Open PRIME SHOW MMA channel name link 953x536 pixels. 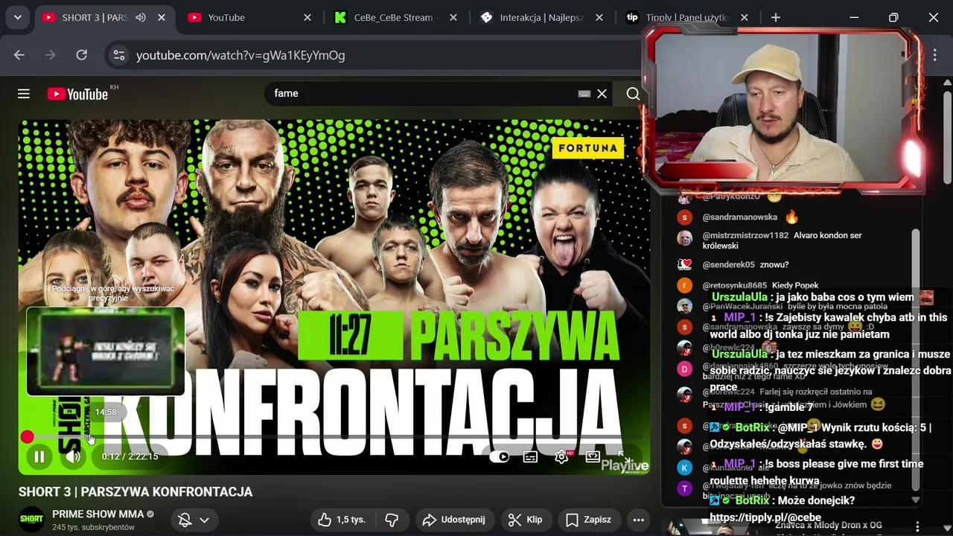click(98, 514)
